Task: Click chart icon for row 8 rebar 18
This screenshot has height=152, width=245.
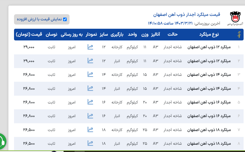Action: click(90, 143)
